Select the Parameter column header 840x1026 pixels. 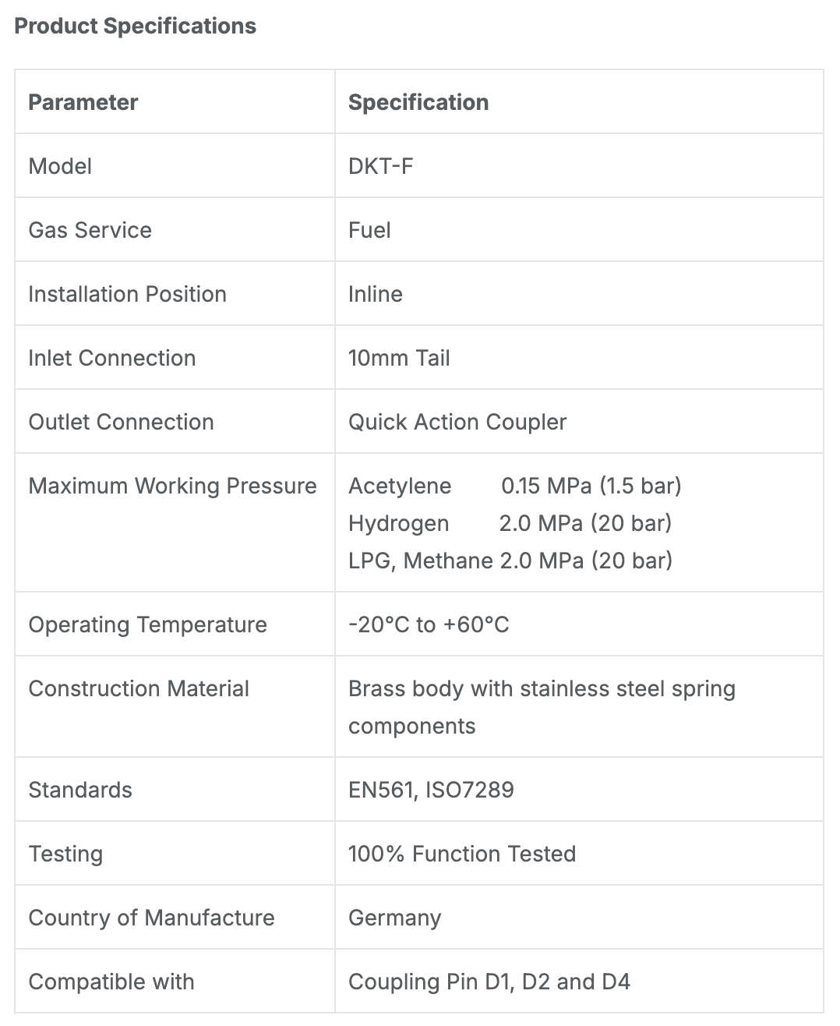[83, 102]
